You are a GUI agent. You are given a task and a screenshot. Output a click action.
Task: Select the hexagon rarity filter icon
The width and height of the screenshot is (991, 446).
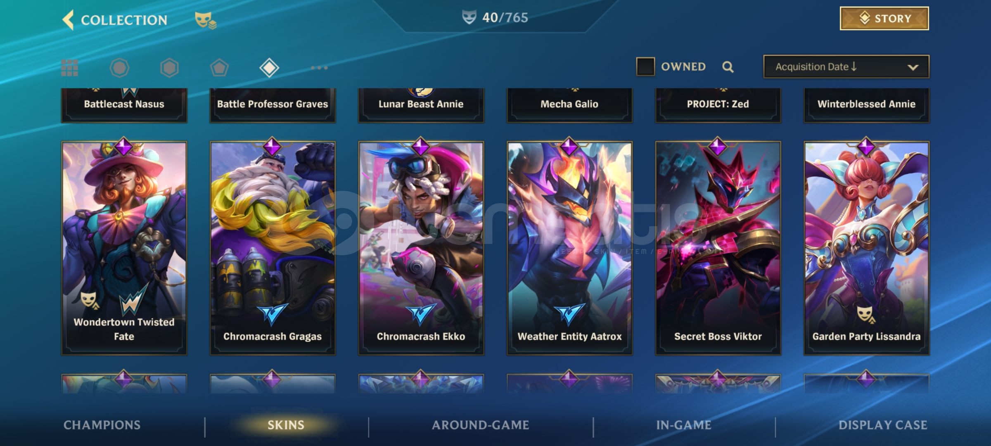[x=169, y=68]
